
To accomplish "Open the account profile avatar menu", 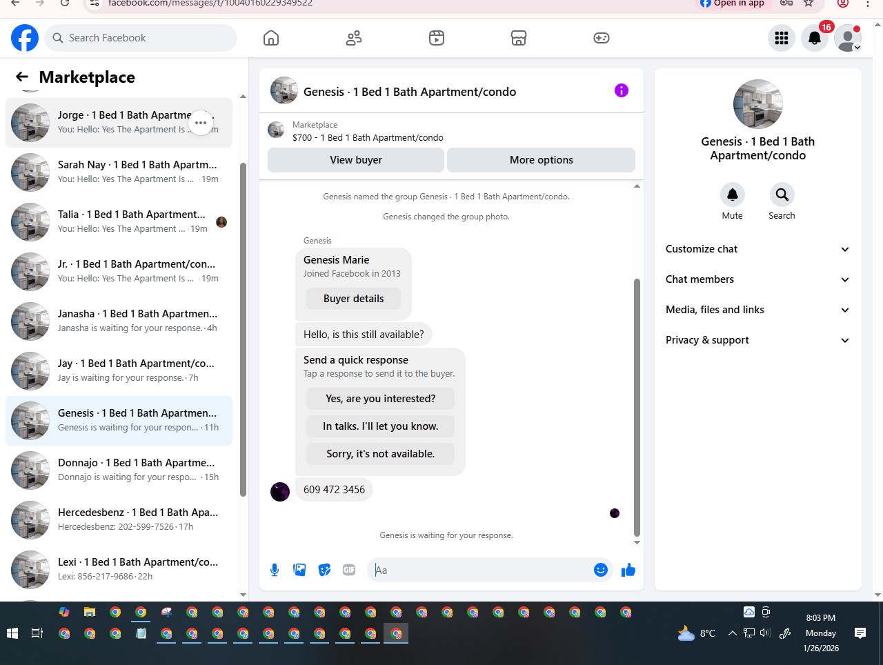I will click(848, 38).
